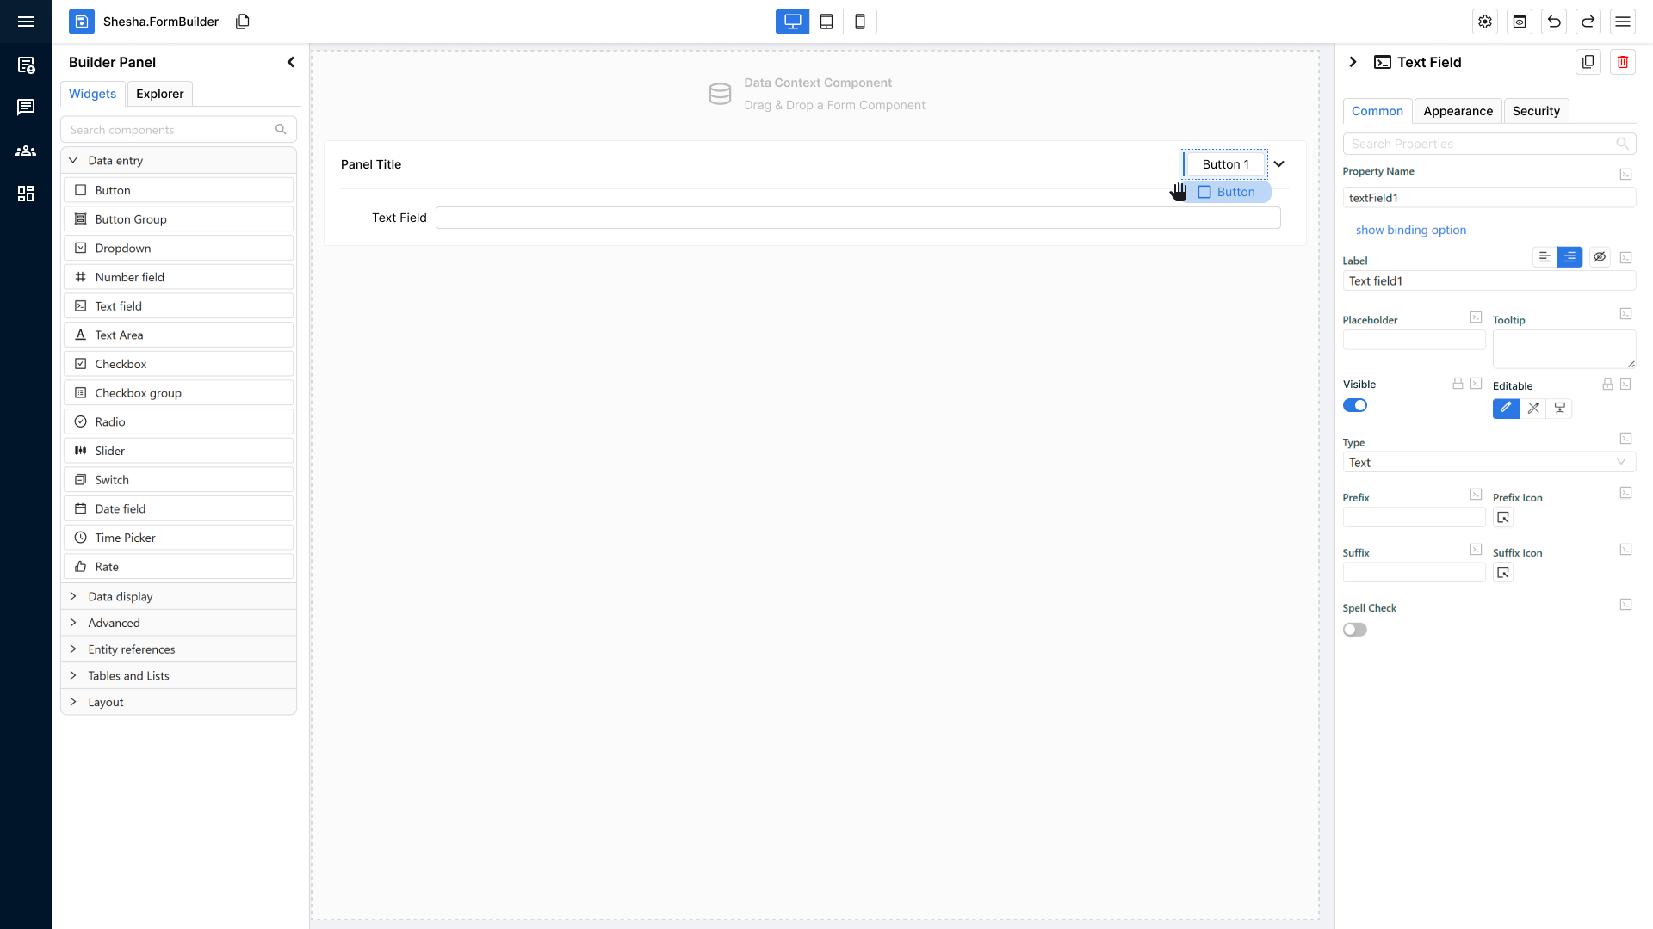Click the undo arrow icon

(1554, 22)
